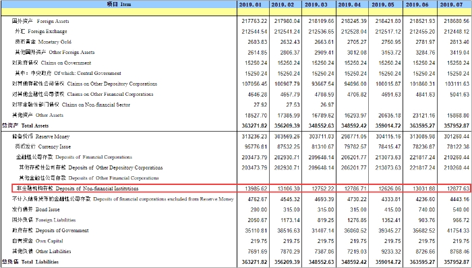The height and width of the screenshot is (268, 472).
Task: Click Deposits excluded from Reserve Money label
Action: [x=123, y=199]
